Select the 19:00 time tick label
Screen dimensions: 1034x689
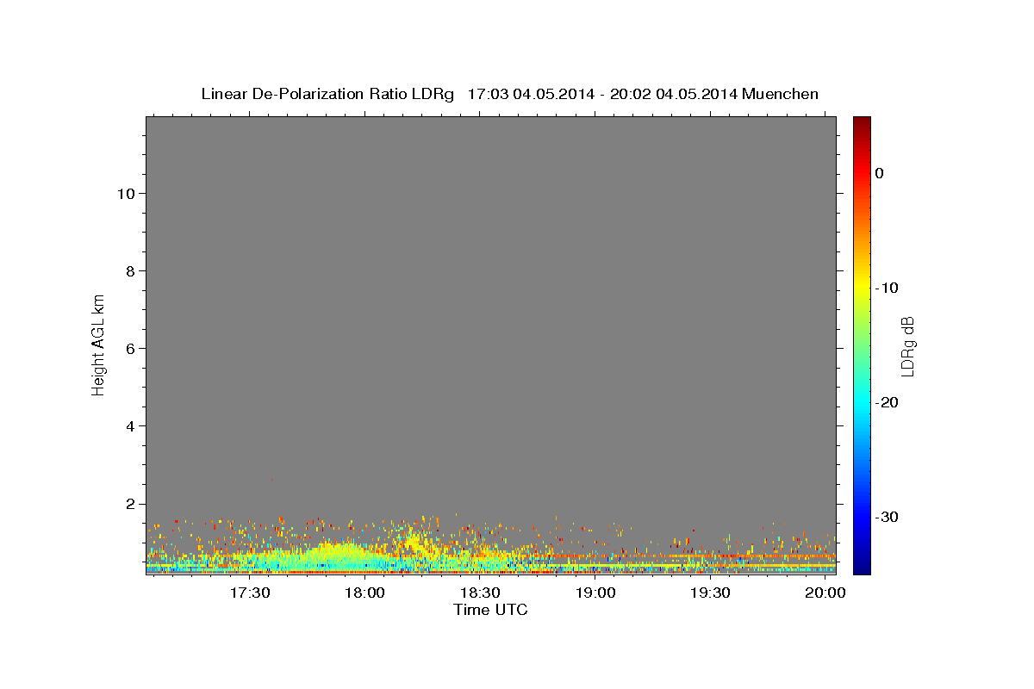(x=595, y=593)
